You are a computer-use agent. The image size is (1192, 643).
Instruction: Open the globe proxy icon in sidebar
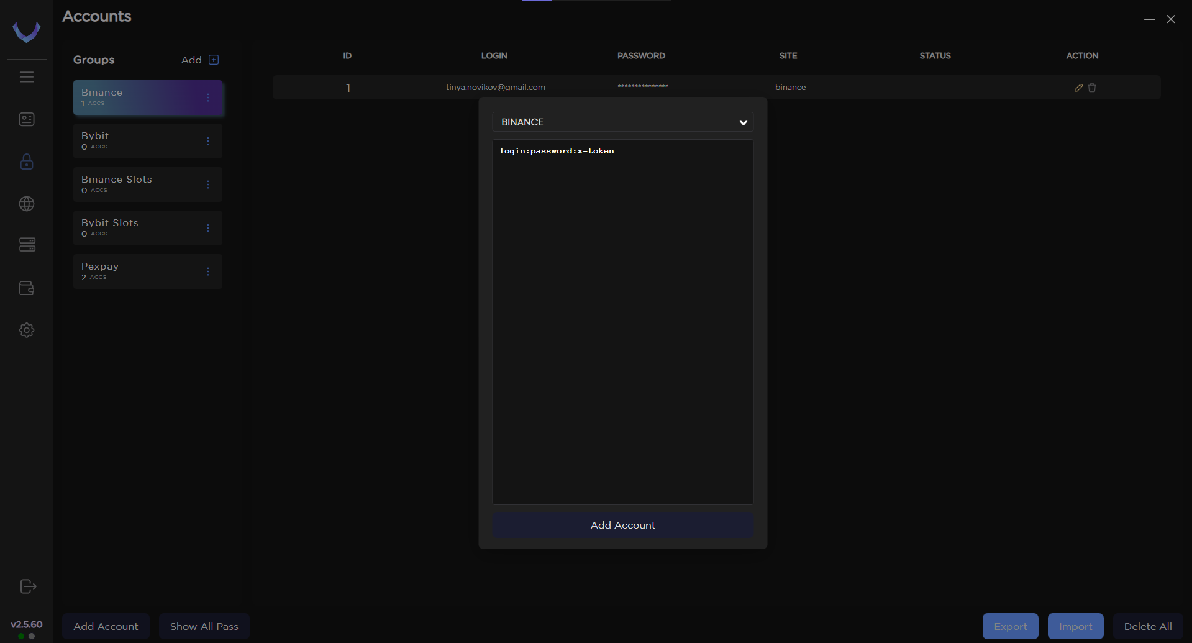point(27,204)
